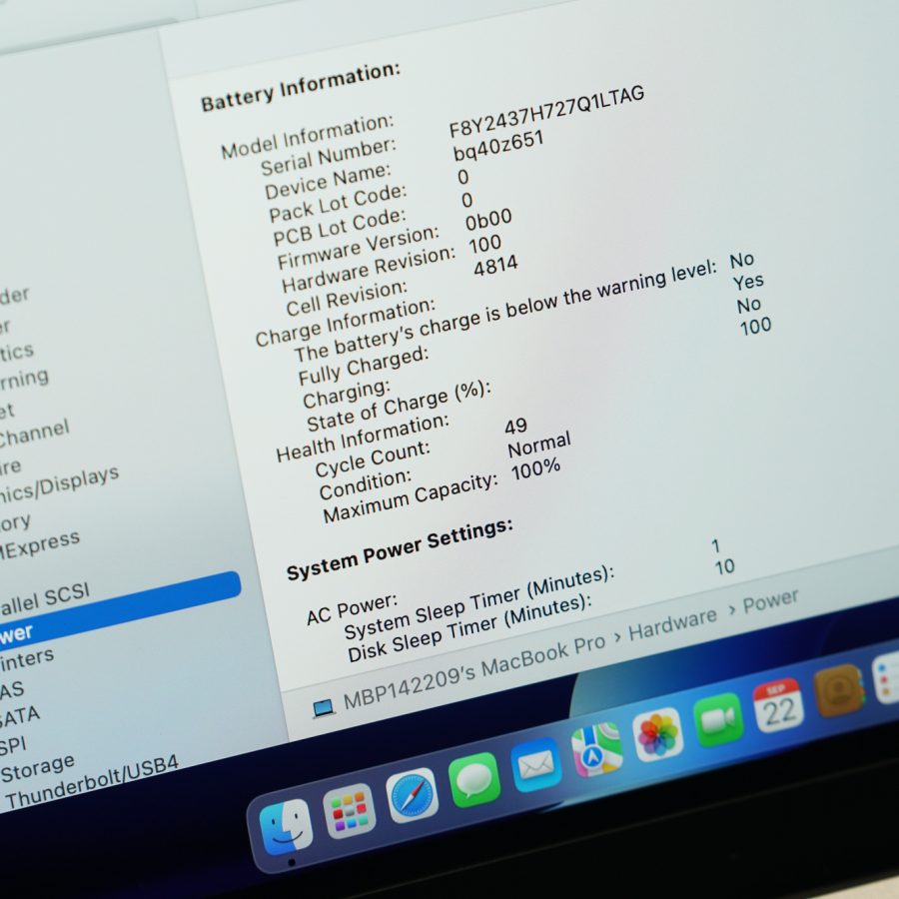The height and width of the screenshot is (899, 899).
Task: Select disk sleep timer value 10
Action: coord(725,567)
